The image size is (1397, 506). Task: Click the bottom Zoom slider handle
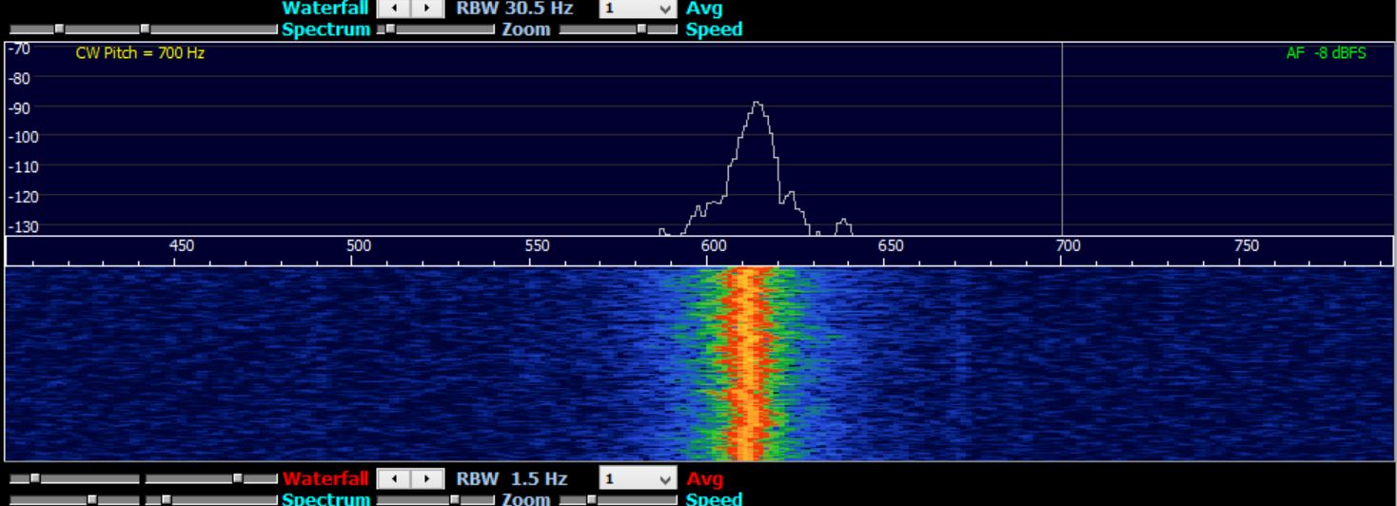point(455,499)
